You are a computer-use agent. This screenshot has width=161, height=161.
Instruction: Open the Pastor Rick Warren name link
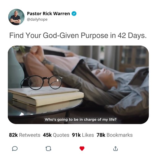[x=48, y=14]
